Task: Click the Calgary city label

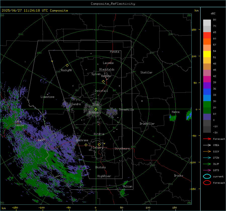Action: tap(98, 148)
